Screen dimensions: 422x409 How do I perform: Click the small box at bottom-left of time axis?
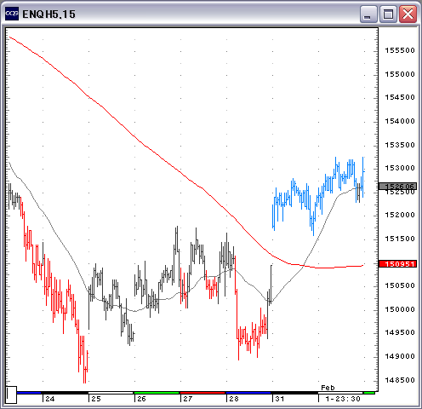pyautogui.click(x=11, y=395)
